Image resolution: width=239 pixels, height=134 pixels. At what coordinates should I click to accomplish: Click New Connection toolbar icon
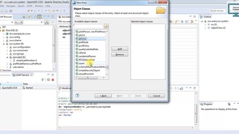28,11
